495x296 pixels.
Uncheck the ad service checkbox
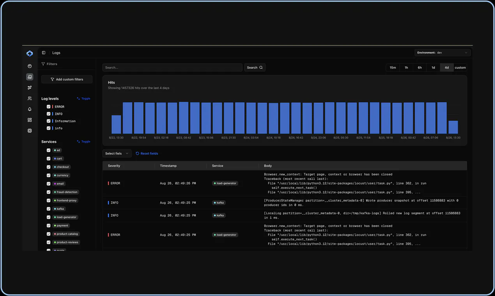point(48,150)
